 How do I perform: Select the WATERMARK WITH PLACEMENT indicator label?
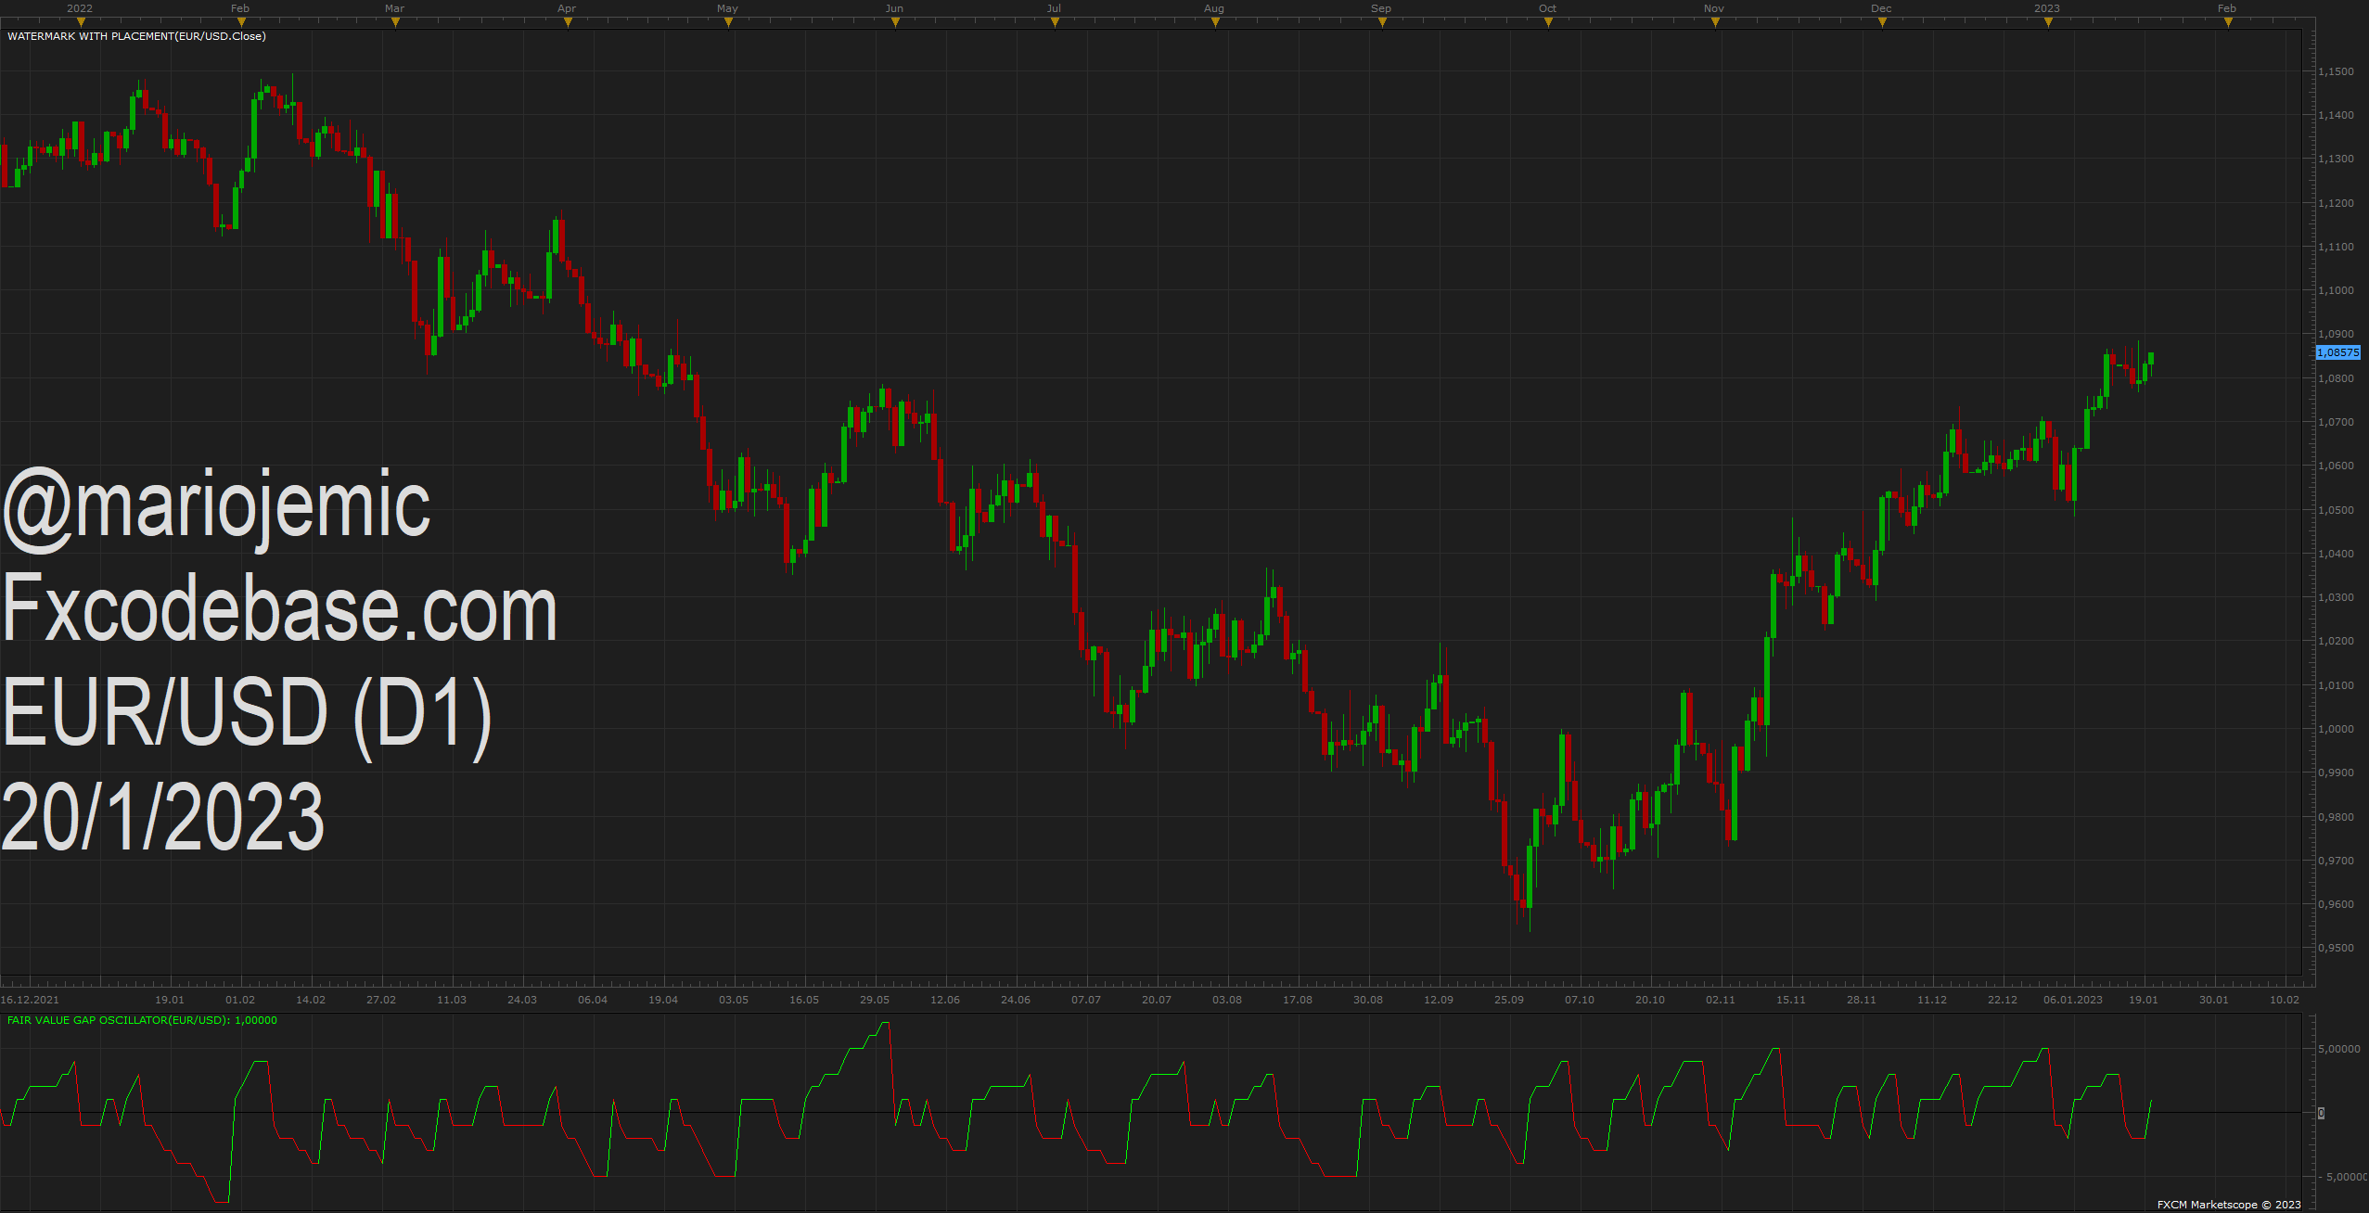pos(136,36)
